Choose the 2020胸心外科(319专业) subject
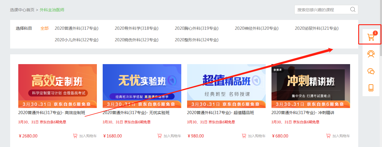This screenshot has width=382, height=147. pos(196,28)
